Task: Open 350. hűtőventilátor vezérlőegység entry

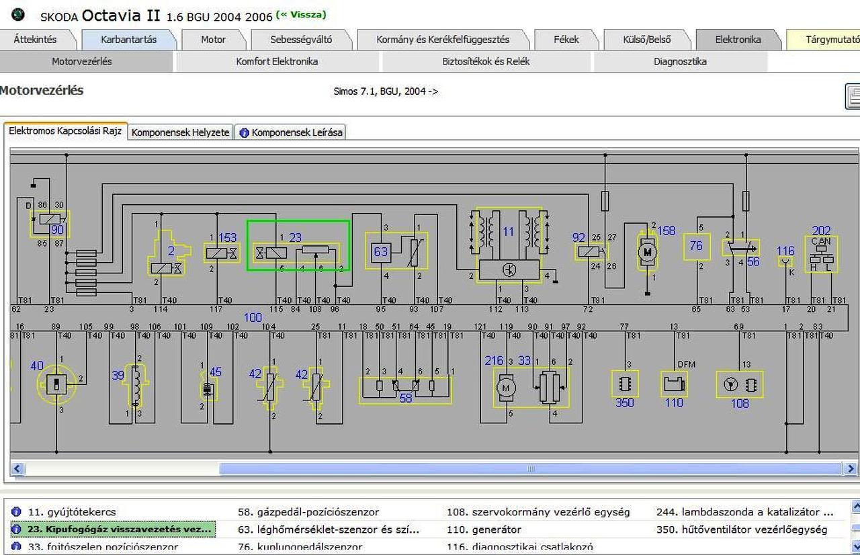Action: (x=742, y=529)
